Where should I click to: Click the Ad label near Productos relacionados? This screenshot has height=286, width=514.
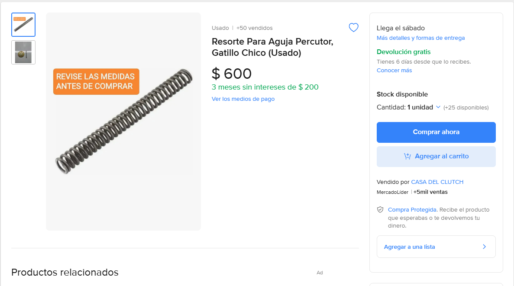point(320,273)
